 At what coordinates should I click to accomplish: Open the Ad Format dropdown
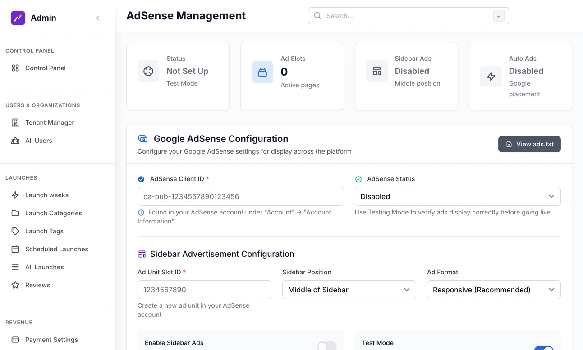(x=494, y=290)
